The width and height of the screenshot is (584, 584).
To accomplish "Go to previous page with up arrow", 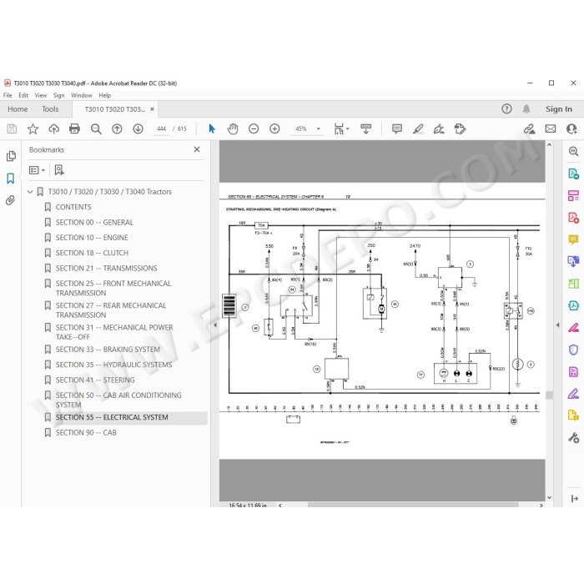I will coord(117,128).
